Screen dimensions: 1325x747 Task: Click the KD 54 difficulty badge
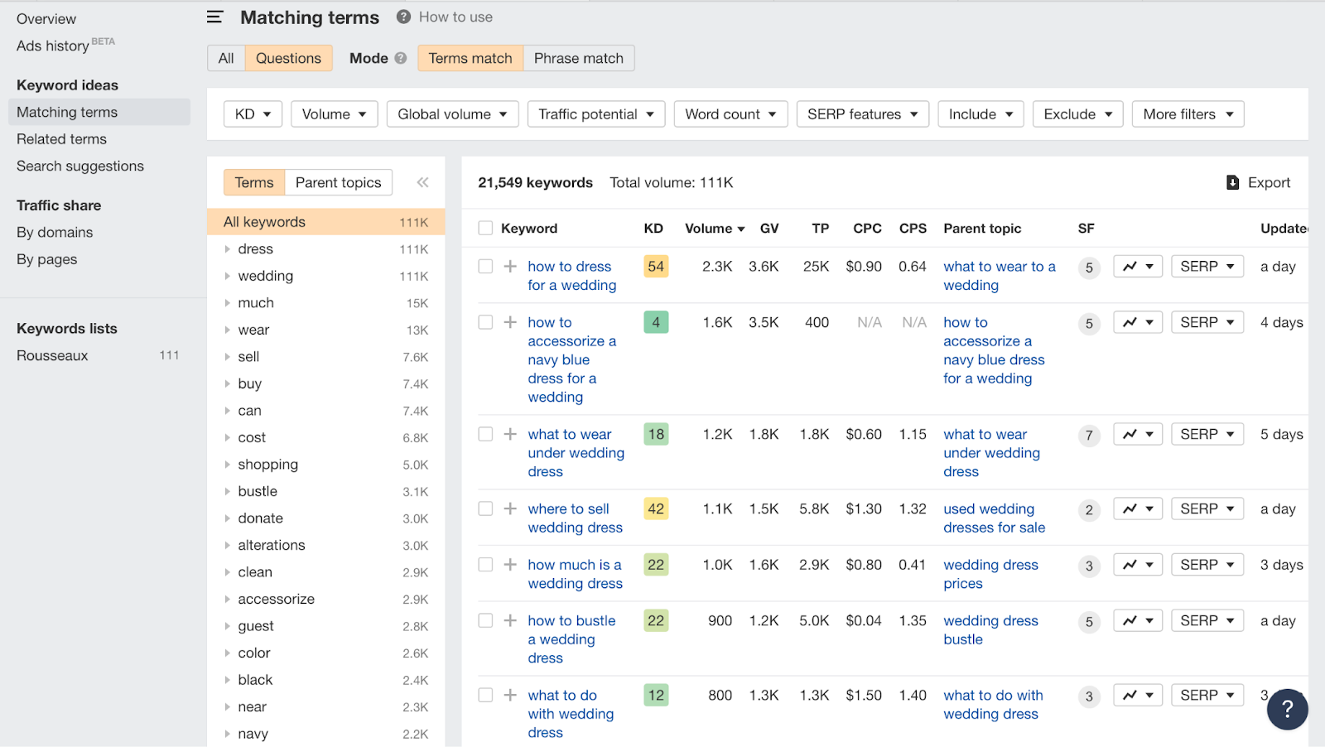click(x=656, y=267)
